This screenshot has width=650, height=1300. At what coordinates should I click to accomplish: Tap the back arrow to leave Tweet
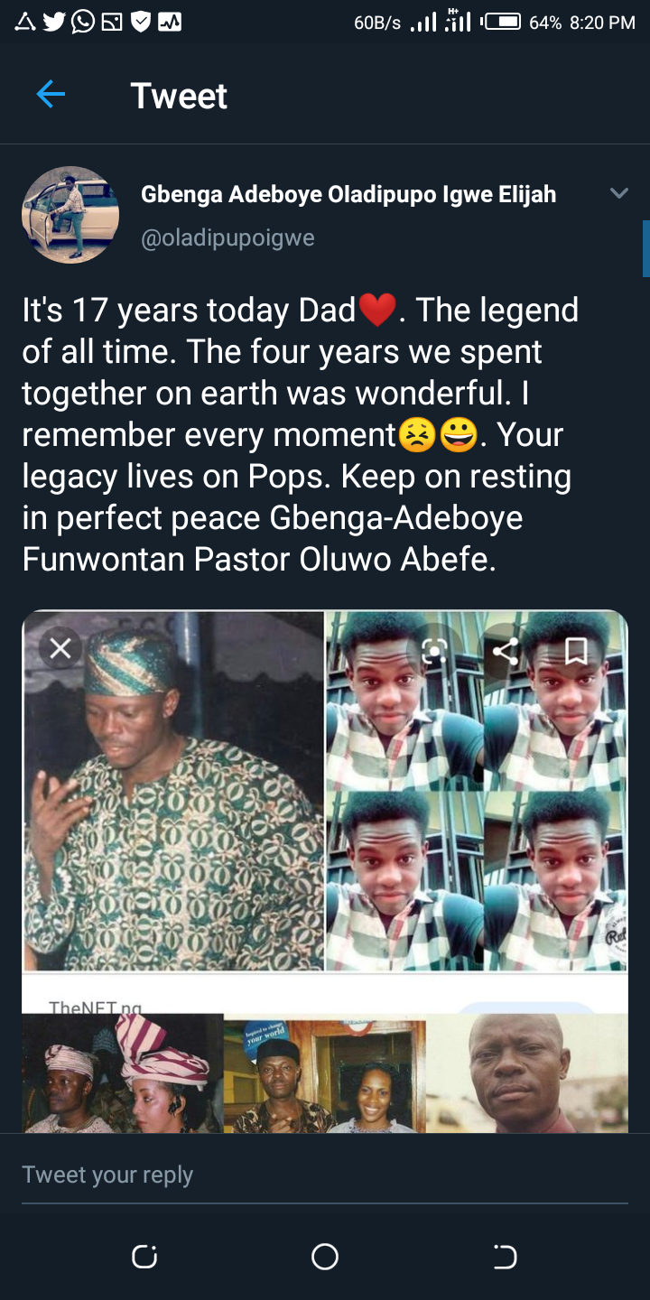pyautogui.click(x=51, y=95)
